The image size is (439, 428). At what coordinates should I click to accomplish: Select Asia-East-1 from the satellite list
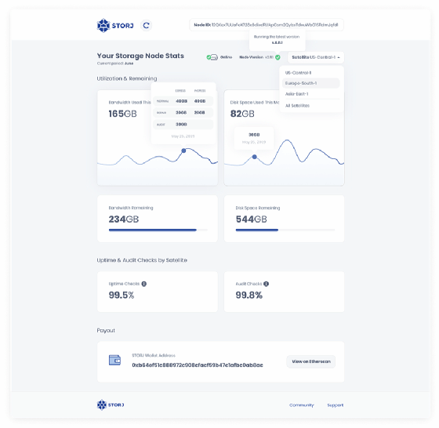[x=297, y=94]
